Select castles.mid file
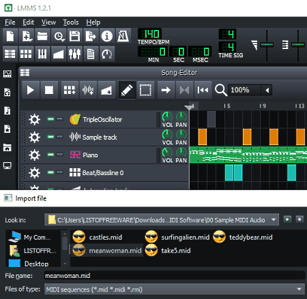 coord(98,237)
